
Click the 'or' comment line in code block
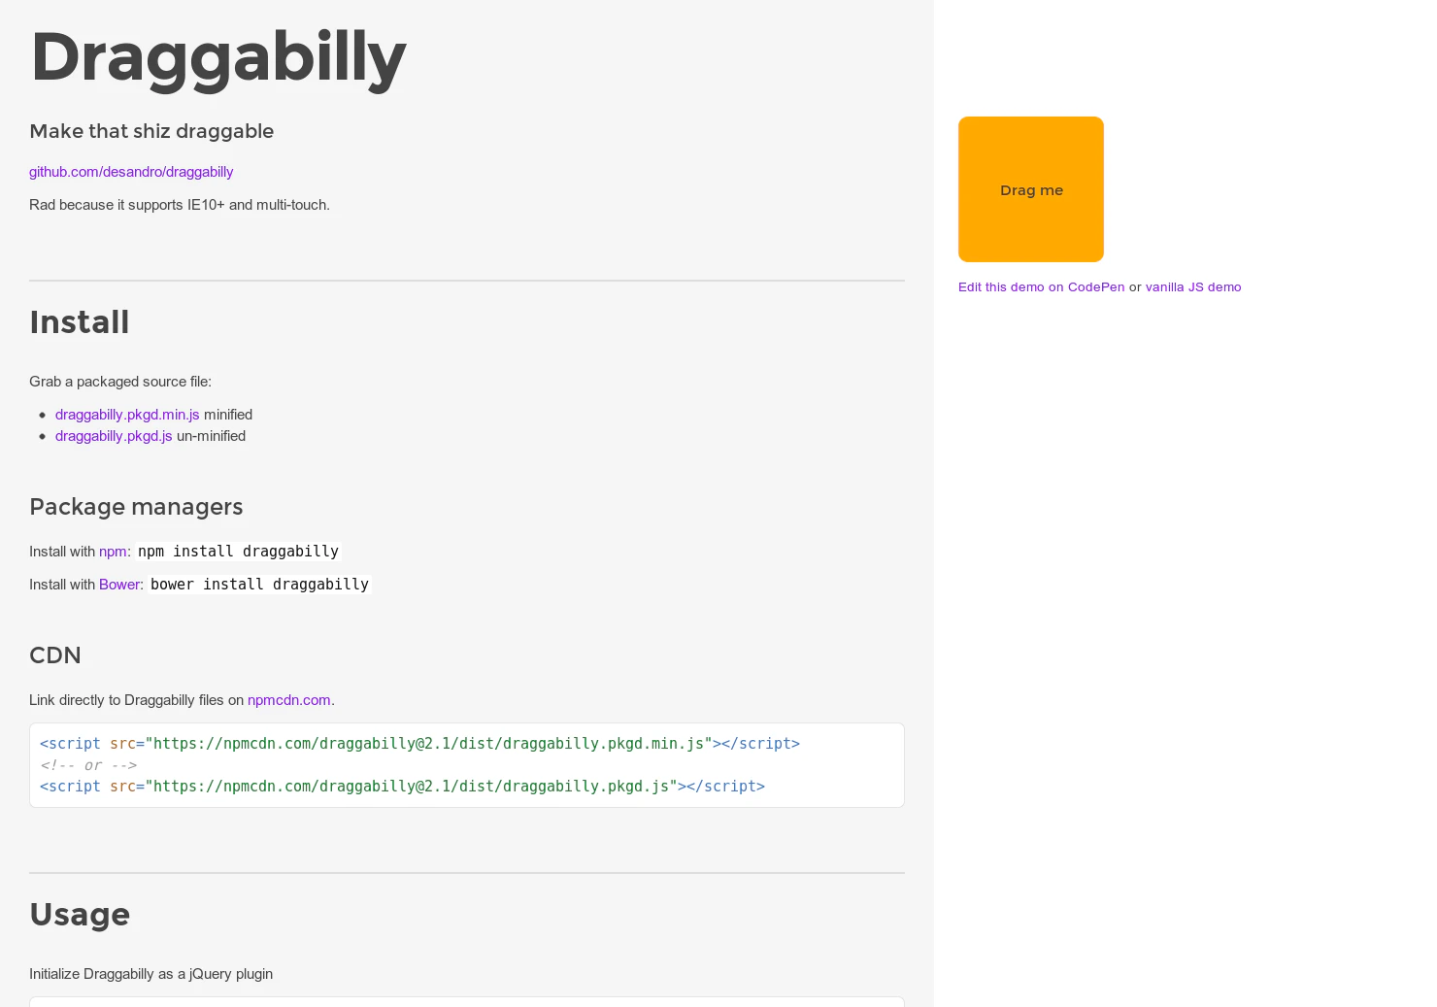(88, 765)
